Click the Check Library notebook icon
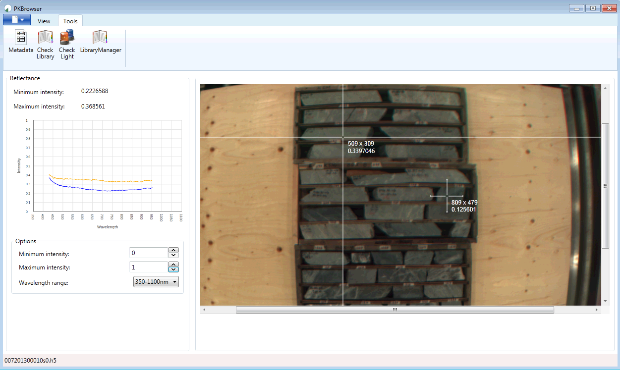Viewport: 620px width, 370px height. click(45, 37)
